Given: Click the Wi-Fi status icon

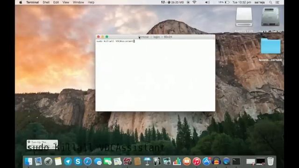Looking at the screenshot, I should coord(194,2).
